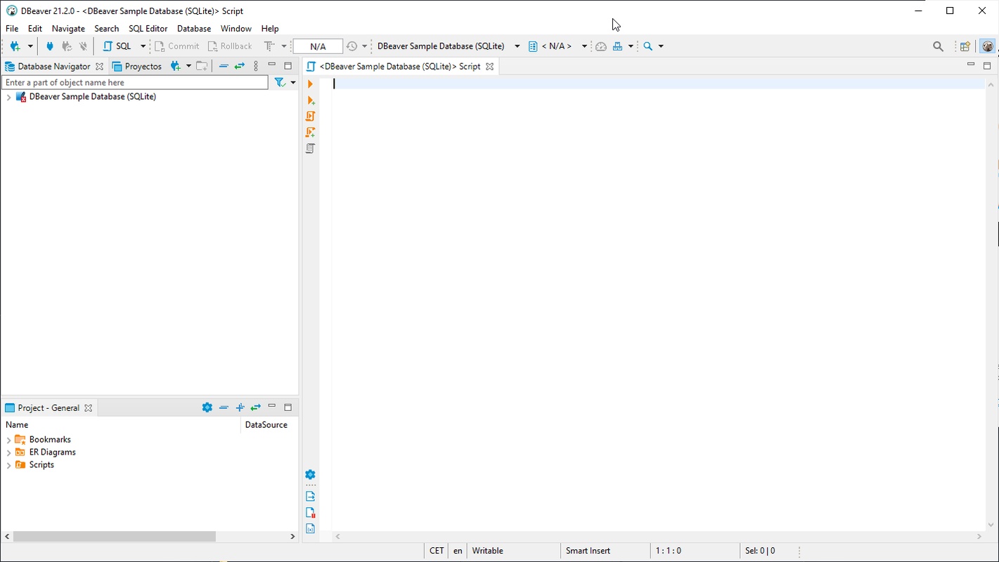The height and width of the screenshot is (562, 999).
Task: Click the Invalidate/Reconnect toolbar icon
Action: 67,46
